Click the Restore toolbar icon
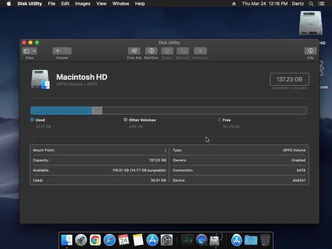 point(183,51)
